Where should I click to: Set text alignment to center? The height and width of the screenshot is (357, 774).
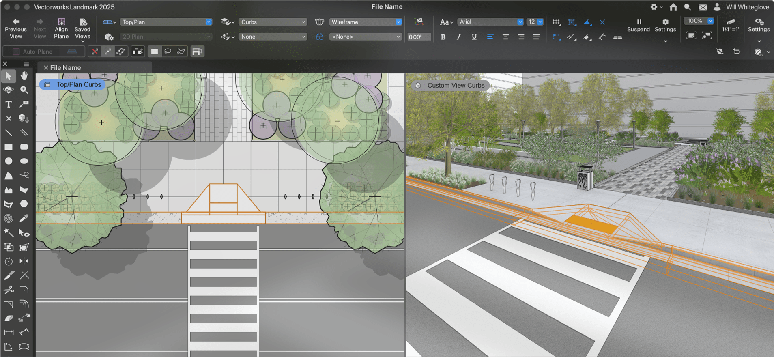505,37
